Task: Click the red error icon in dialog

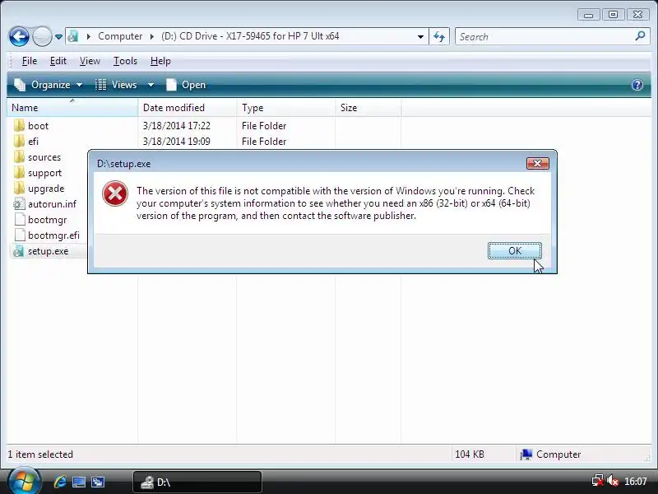Action: [115, 193]
